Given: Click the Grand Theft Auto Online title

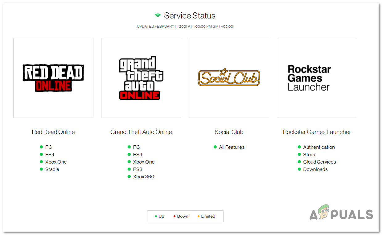Looking at the screenshot, I should (141, 132).
